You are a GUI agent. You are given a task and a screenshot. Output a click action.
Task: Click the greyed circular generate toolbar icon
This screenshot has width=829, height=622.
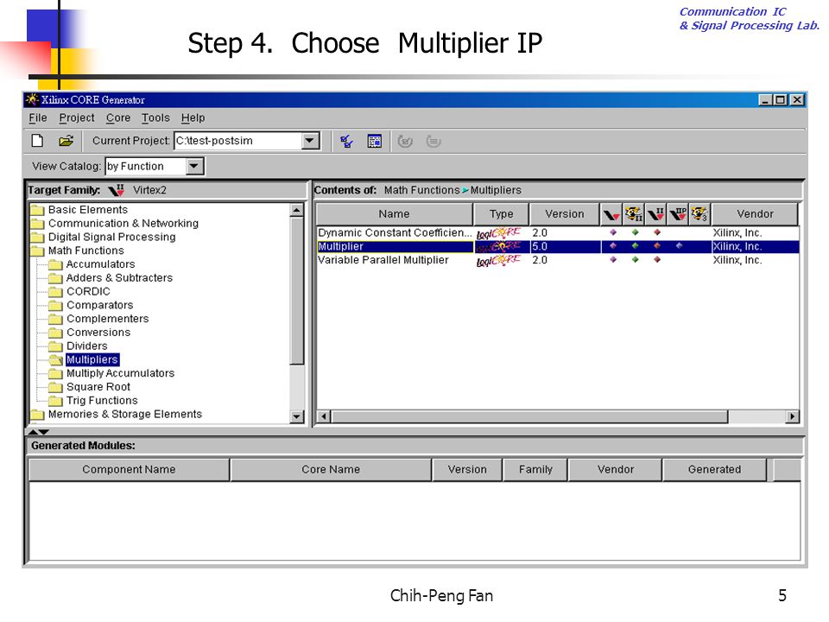click(x=405, y=141)
